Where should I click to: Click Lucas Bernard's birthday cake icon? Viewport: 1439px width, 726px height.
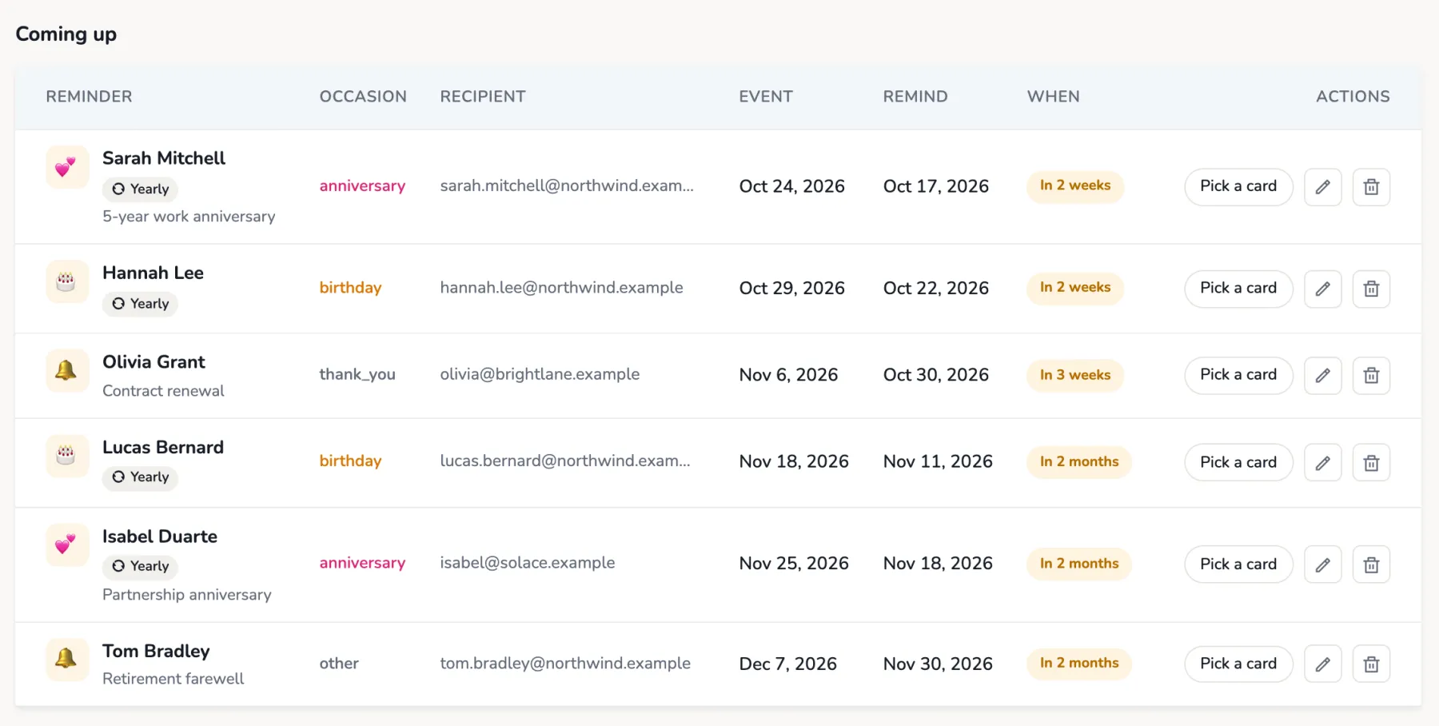click(66, 456)
